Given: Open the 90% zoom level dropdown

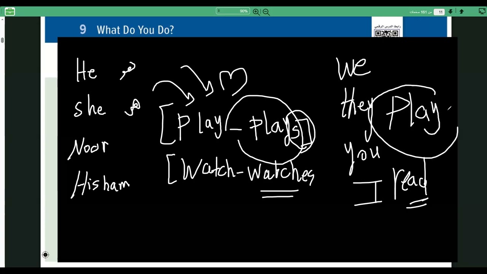Looking at the screenshot, I should pos(233,11).
